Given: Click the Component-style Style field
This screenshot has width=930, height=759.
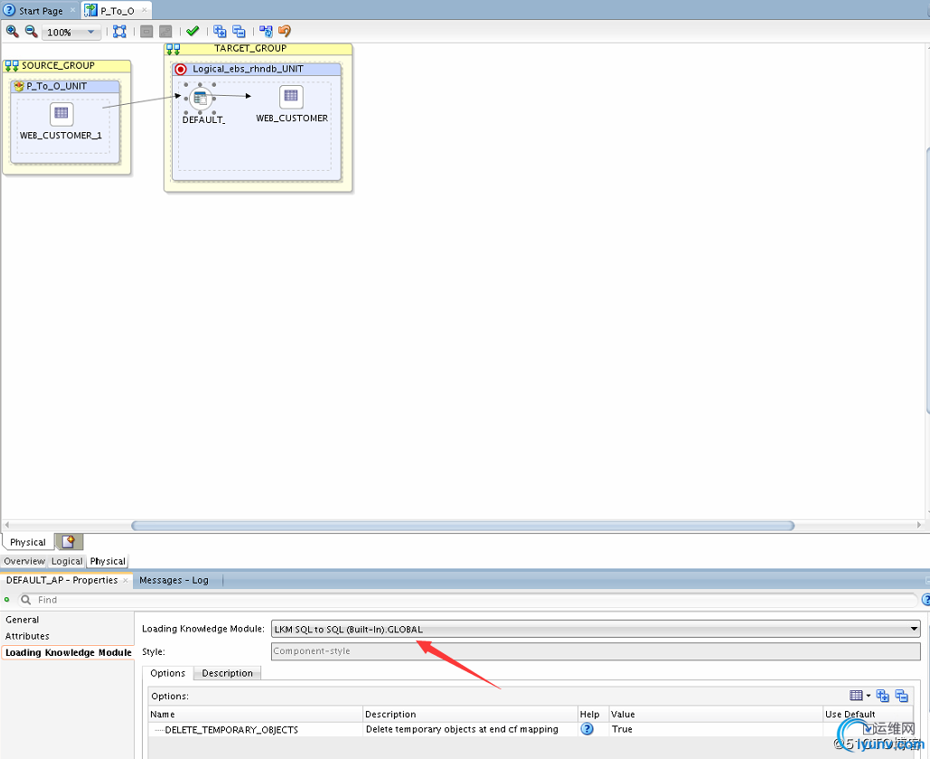Looking at the screenshot, I should [597, 651].
